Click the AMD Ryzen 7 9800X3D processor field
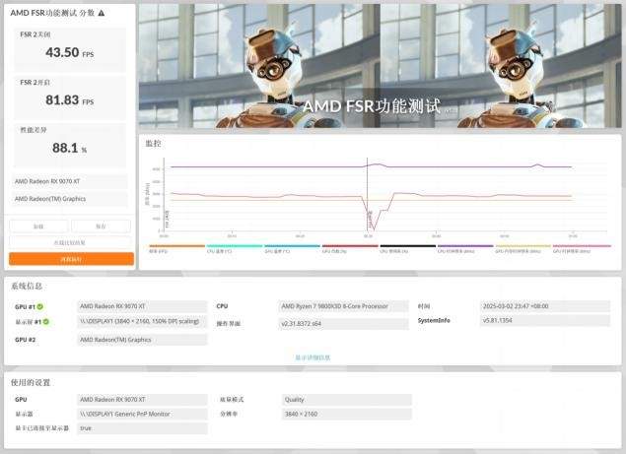This screenshot has width=626, height=454. click(343, 306)
